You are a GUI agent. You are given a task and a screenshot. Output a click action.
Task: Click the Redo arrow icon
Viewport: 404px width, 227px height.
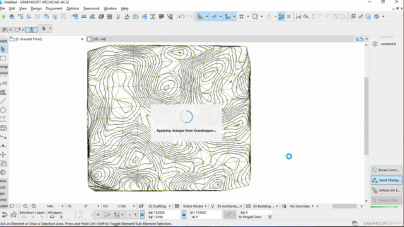(189, 16)
